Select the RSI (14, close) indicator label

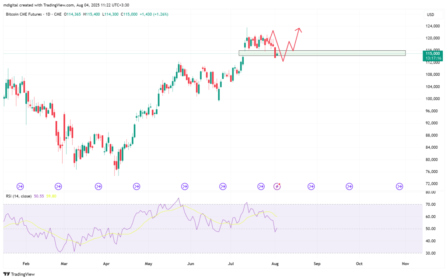[x=17, y=196]
